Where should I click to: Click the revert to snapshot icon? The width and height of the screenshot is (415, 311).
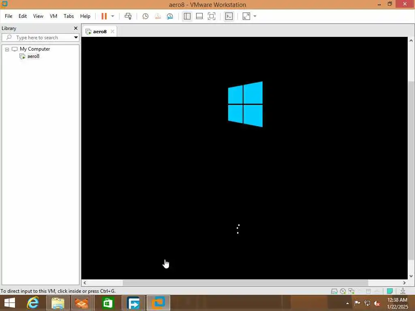(158, 16)
